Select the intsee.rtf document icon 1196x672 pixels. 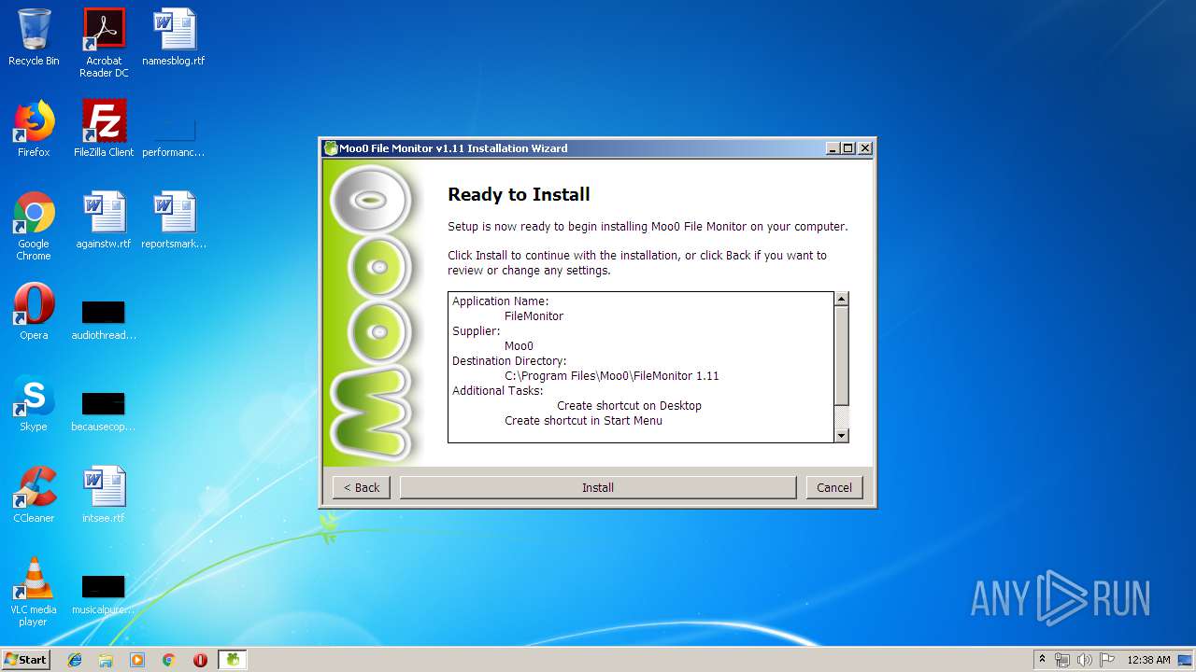pos(104,495)
